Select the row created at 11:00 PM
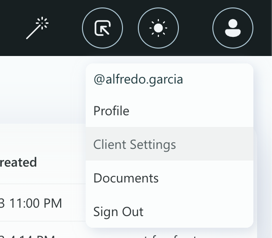272x238 pixels. coord(31,203)
